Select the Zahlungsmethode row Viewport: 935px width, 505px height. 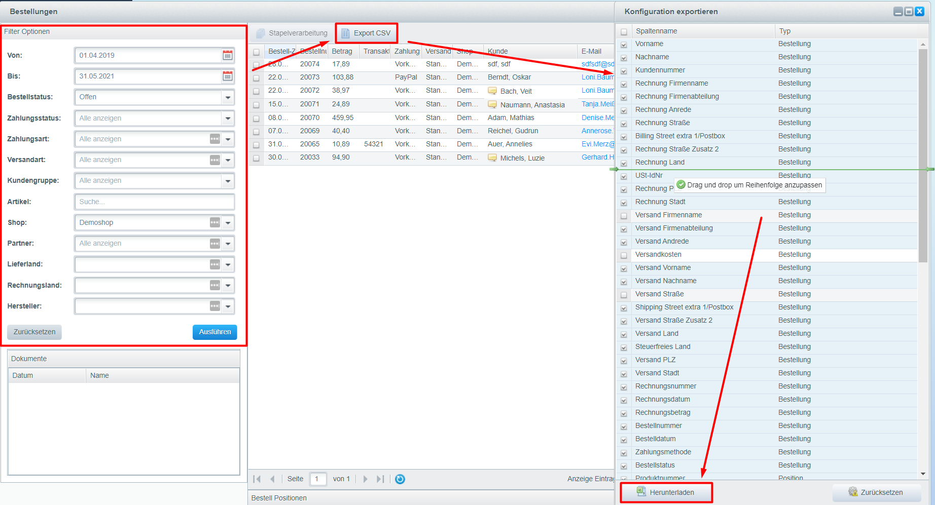pos(766,452)
